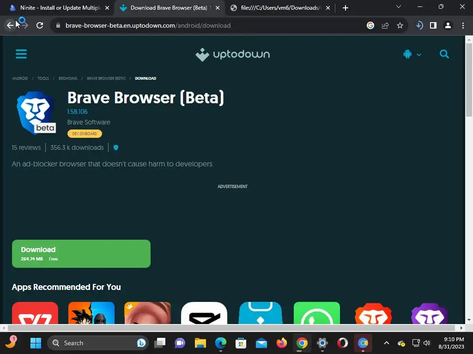Open Task View on taskbar
Image resolution: width=473 pixels, height=354 pixels.
[160, 343]
